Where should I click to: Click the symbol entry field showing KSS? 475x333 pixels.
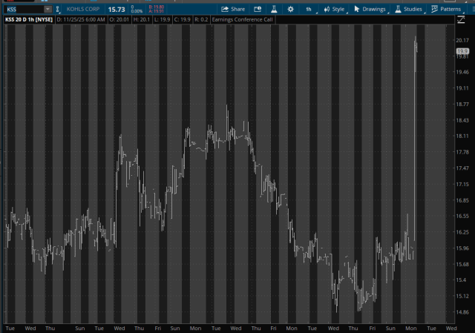point(22,9)
